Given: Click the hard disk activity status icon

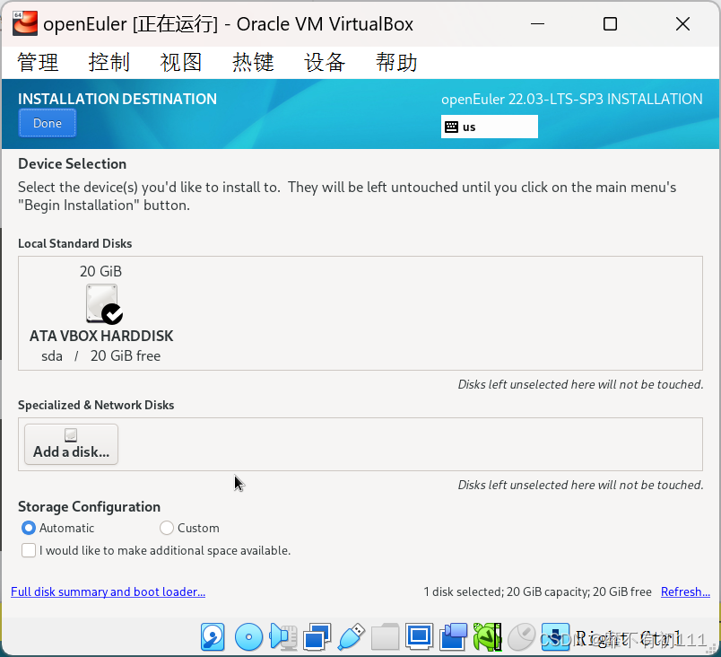Looking at the screenshot, I should tap(213, 636).
